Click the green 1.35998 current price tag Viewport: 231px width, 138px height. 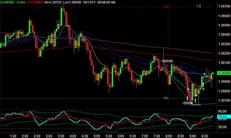click(x=224, y=73)
